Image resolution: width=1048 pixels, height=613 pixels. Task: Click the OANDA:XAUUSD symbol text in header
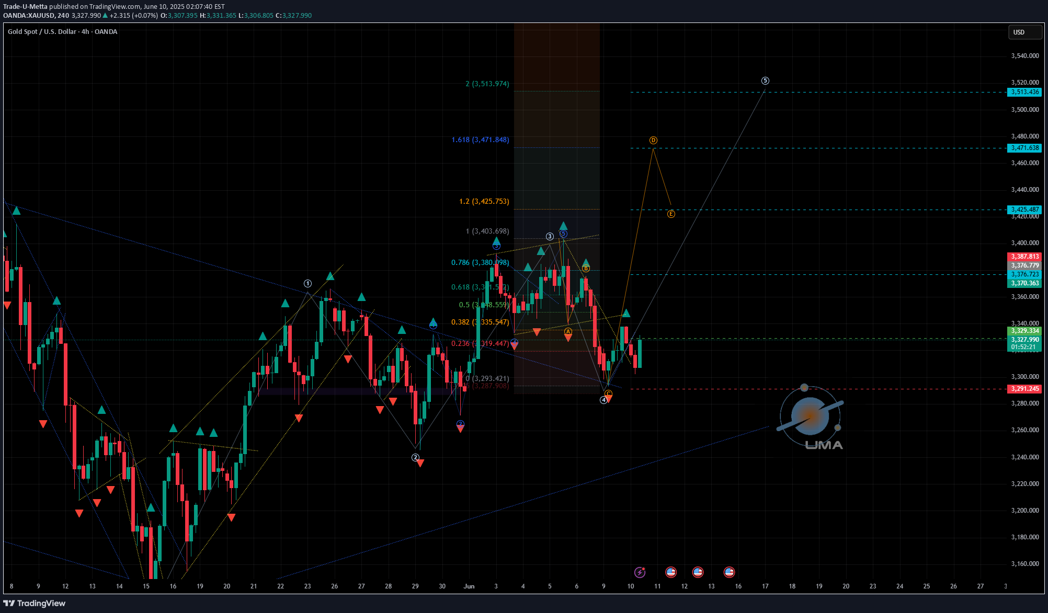(x=29, y=16)
